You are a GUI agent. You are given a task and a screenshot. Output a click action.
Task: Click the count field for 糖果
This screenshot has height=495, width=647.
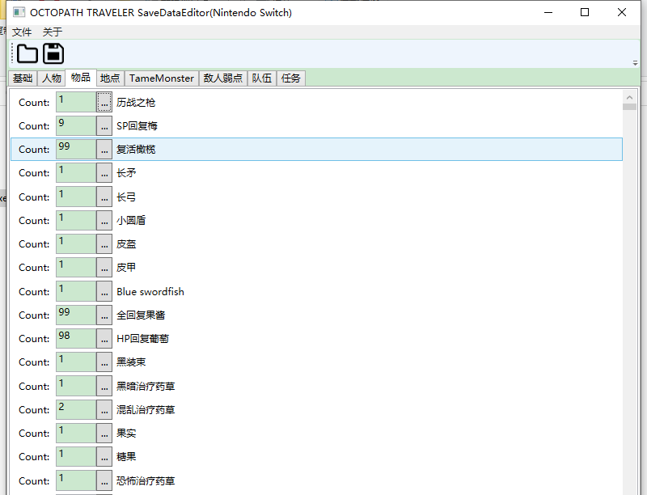click(76, 457)
